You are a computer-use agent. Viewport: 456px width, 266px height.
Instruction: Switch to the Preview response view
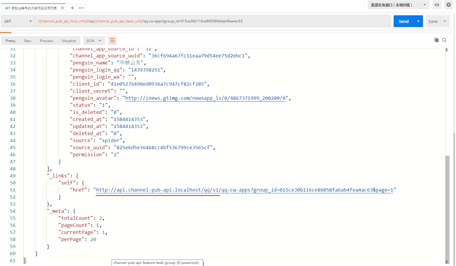(47, 41)
